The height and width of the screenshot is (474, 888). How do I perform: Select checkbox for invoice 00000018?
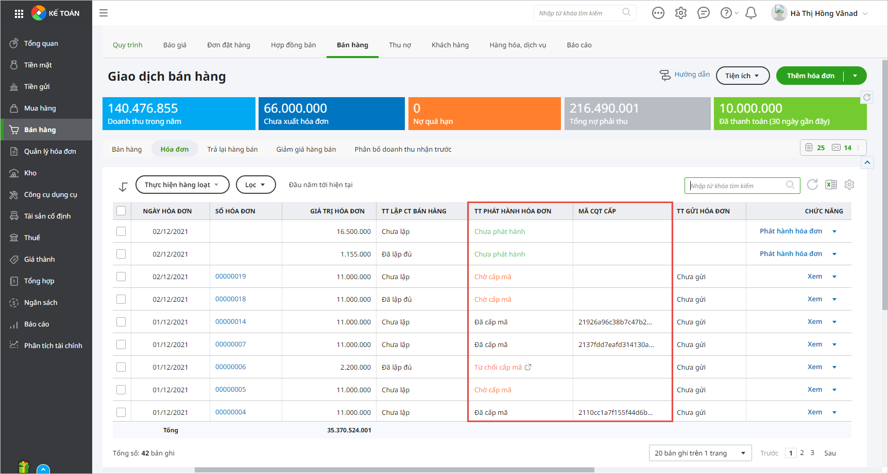(121, 299)
